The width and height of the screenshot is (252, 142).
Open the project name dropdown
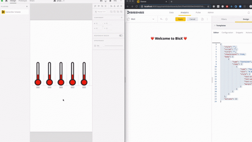59,1
